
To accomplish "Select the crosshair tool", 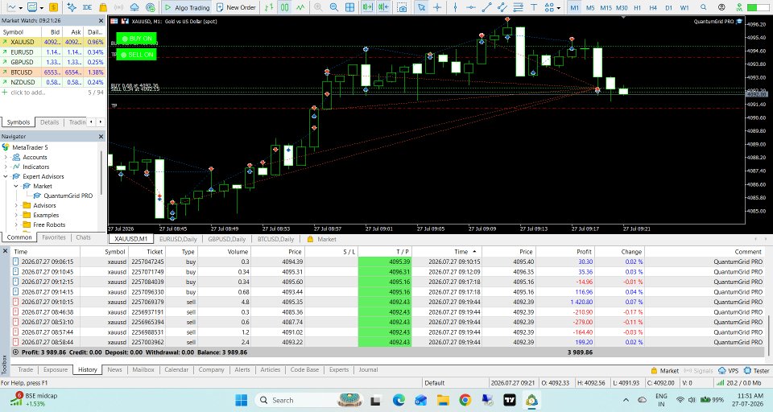I will point(436,7).
